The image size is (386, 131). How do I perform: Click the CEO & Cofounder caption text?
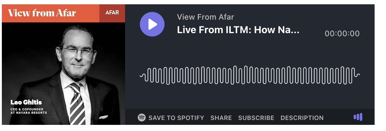pyautogui.click(x=29, y=111)
